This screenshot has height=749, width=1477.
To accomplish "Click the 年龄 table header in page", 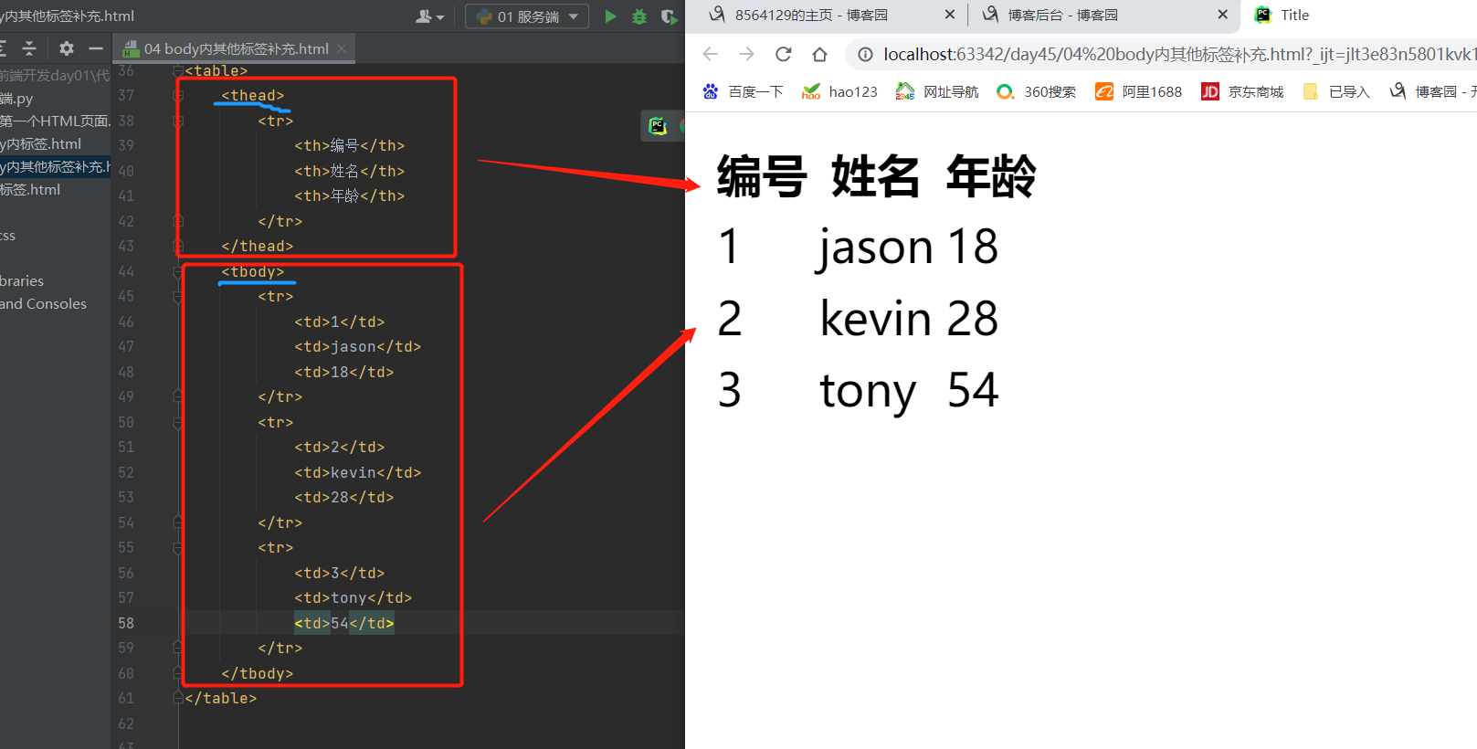I will click(x=991, y=176).
